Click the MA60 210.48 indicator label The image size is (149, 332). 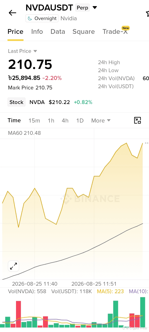(x=24, y=133)
